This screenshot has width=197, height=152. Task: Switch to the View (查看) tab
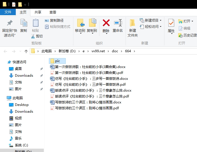[x=53, y=12]
